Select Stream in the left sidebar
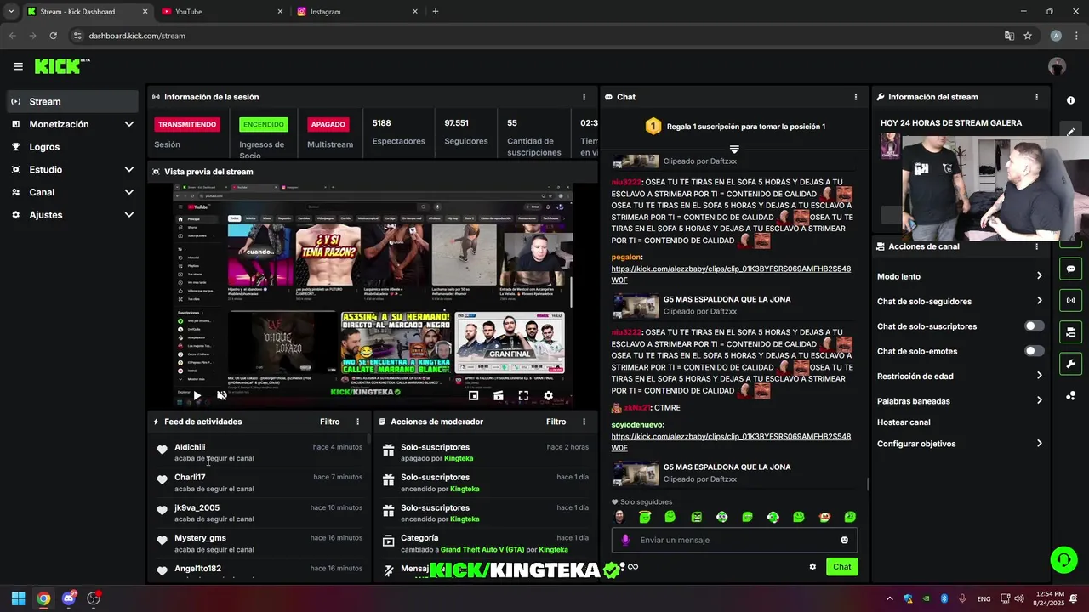Viewport: 1089px width, 612px height. (71, 101)
